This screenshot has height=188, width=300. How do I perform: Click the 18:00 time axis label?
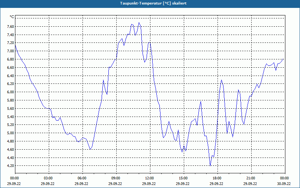pos(217,178)
